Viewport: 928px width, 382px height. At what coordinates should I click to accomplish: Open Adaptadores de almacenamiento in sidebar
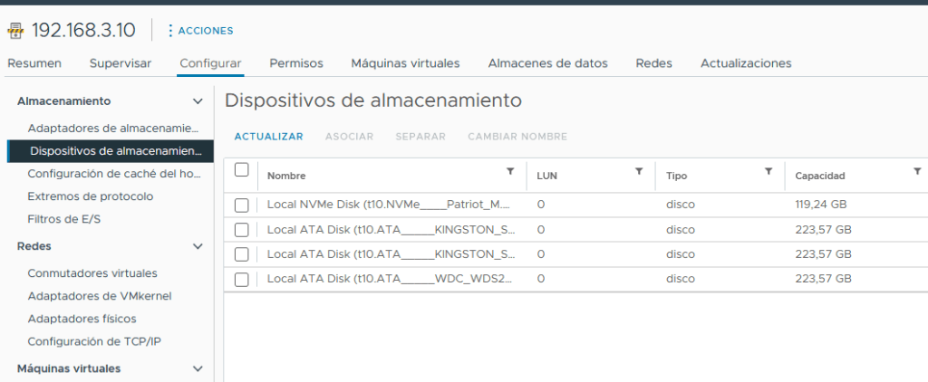coord(112,129)
